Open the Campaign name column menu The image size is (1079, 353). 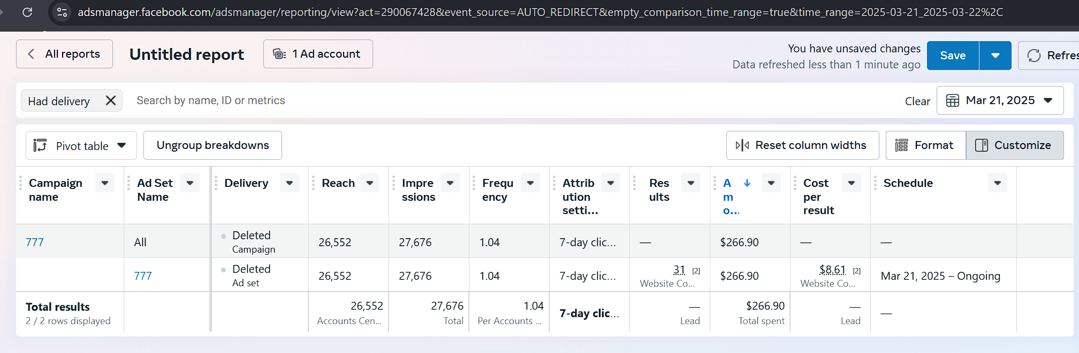[105, 183]
